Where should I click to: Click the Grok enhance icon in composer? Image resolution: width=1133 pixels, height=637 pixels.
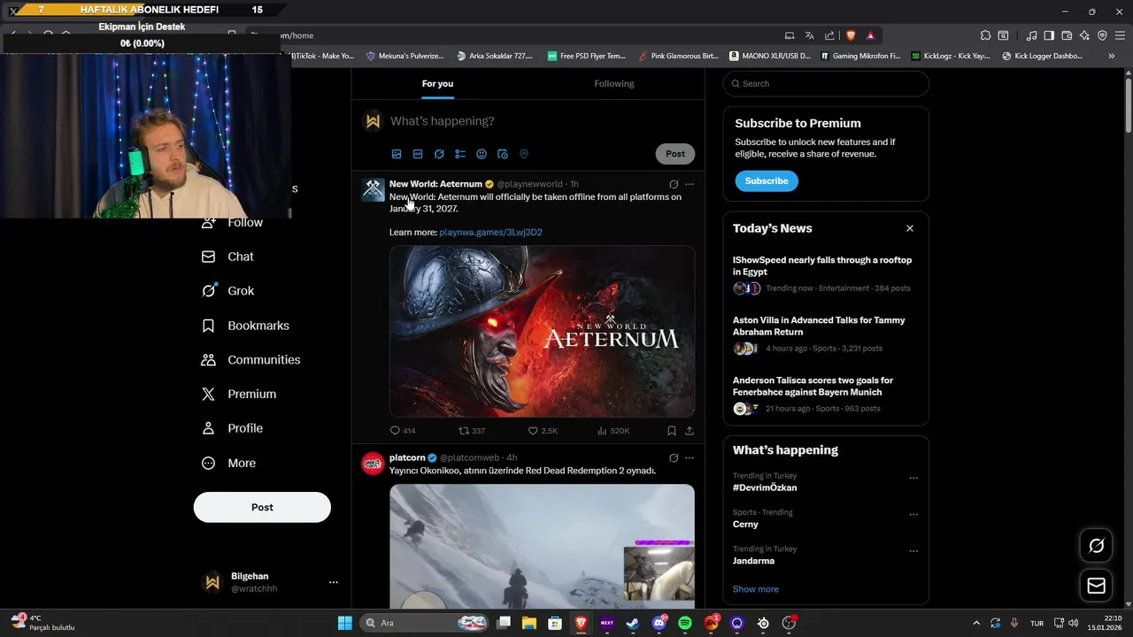point(439,154)
